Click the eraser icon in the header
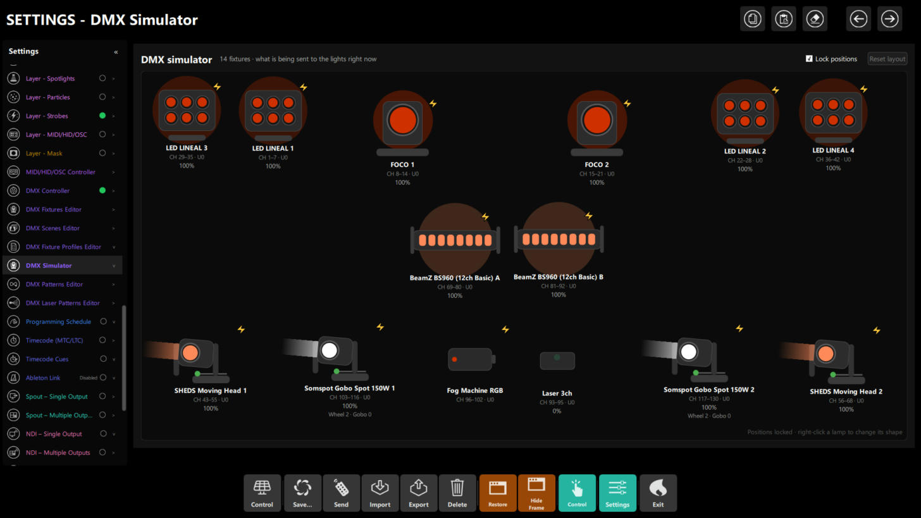The width and height of the screenshot is (921, 518). click(x=815, y=19)
